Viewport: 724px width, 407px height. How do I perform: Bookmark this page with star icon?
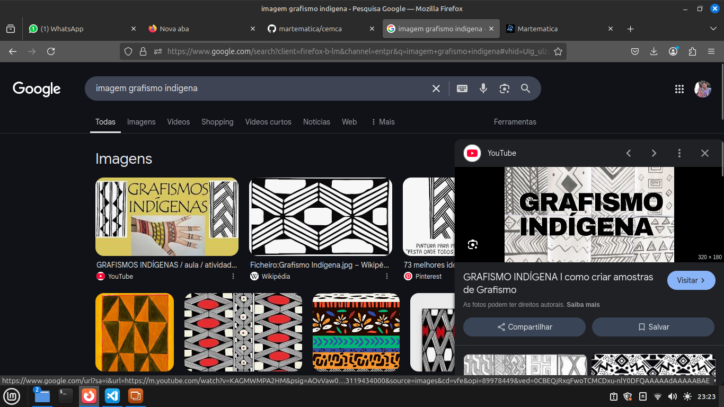pos(558,51)
